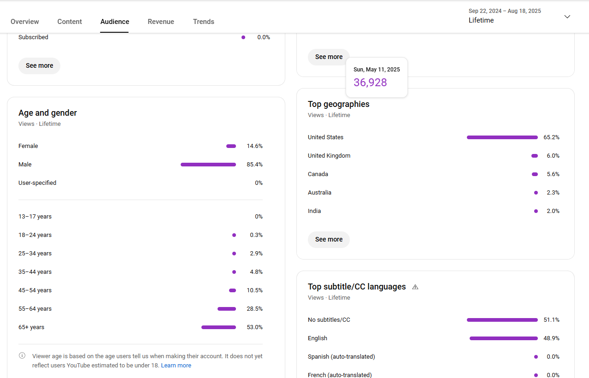Click the 36,928 tooltip value
This screenshot has height=378, width=589.
tap(370, 83)
